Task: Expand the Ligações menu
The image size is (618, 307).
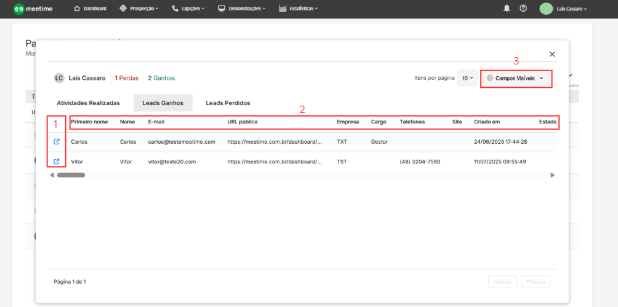Action: click(188, 9)
